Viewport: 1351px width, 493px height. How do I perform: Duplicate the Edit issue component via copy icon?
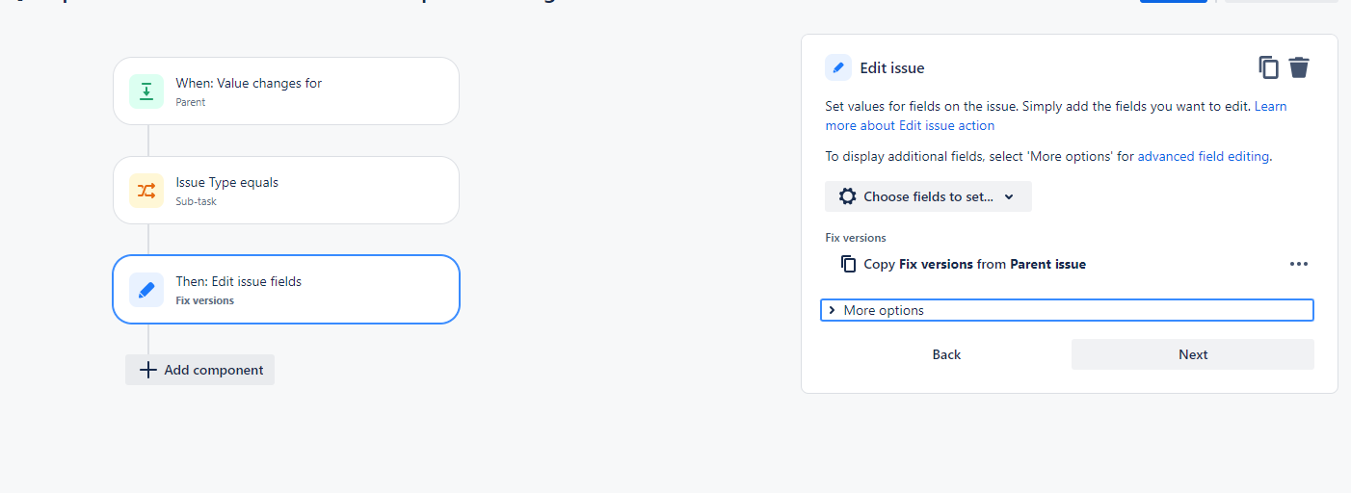1269,67
